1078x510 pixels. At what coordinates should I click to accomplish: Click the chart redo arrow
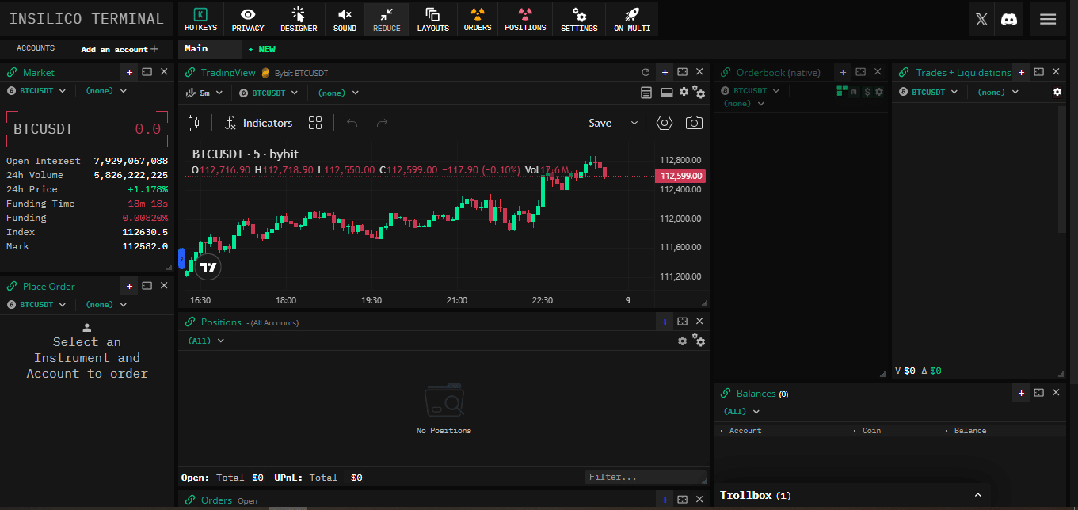coord(382,123)
